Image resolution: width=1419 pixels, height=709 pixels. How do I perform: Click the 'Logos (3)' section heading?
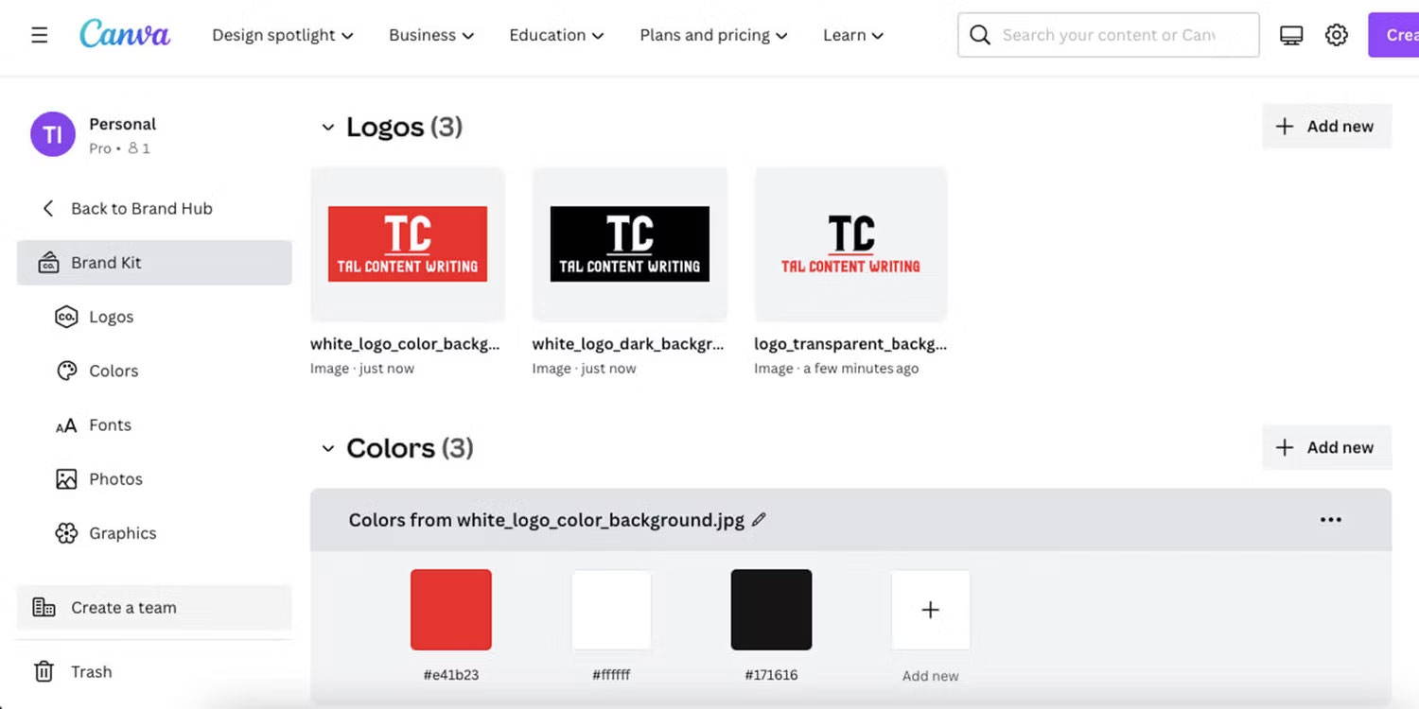click(405, 127)
